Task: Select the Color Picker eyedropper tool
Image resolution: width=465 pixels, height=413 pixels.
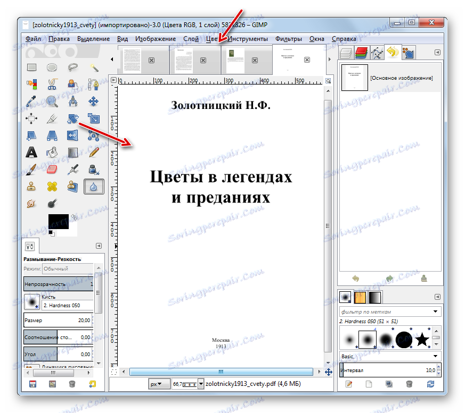Action: [32, 102]
